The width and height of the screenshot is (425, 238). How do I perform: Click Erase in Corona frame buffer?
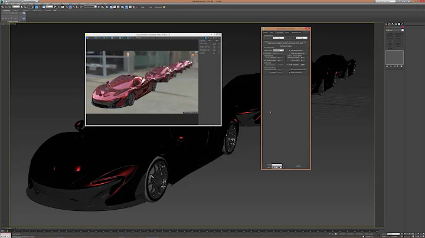point(123,38)
